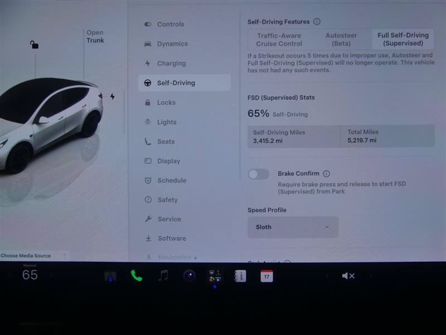Tap the seat icon next to Seats
This screenshot has height=335, width=446.
coord(148,141)
